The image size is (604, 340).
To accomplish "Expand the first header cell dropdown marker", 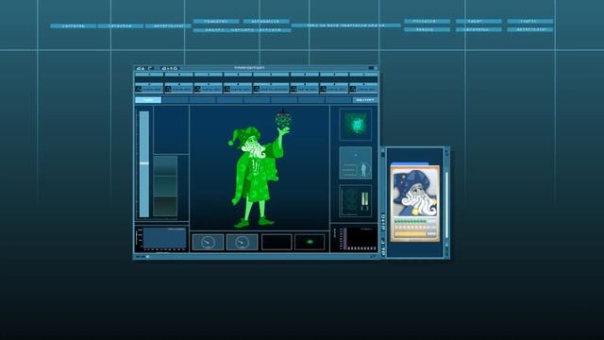I will coord(149,75).
